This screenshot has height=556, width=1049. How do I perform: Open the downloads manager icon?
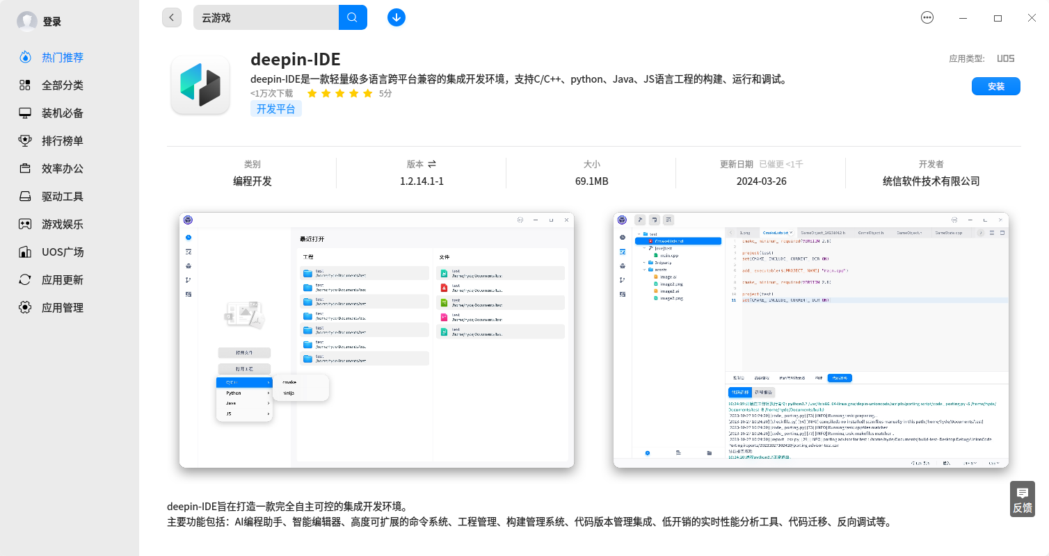(397, 17)
